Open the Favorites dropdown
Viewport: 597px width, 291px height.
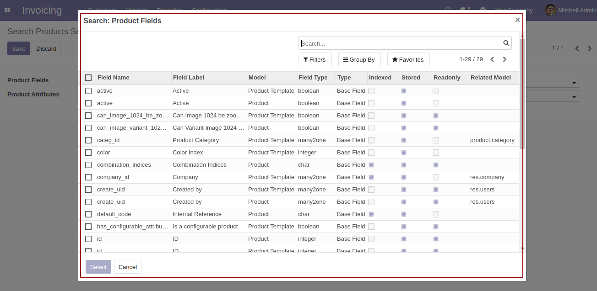(x=408, y=59)
